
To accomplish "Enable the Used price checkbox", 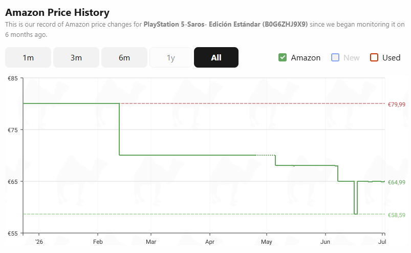I will pos(374,57).
